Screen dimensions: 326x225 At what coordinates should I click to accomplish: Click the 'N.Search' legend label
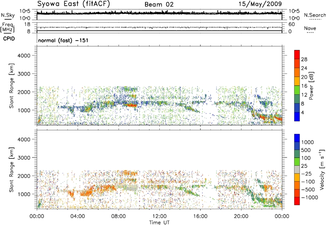point(315,15)
